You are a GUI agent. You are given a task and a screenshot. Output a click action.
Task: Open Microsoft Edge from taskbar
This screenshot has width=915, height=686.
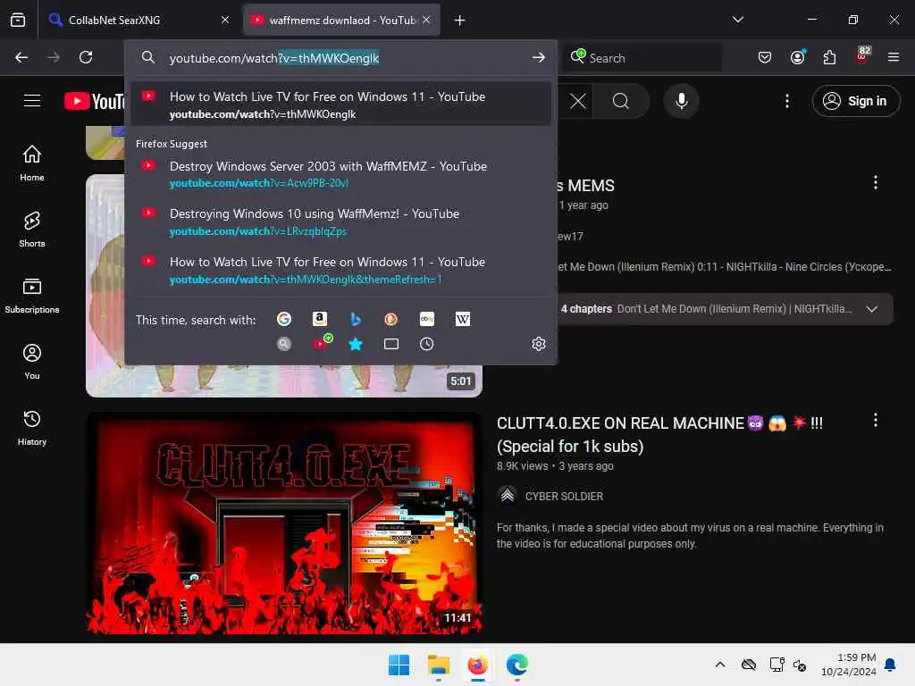coord(517,665)
